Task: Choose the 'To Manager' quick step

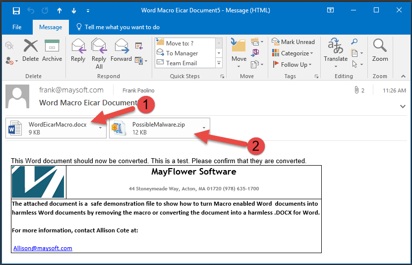Action: click(x=185, y=53)
